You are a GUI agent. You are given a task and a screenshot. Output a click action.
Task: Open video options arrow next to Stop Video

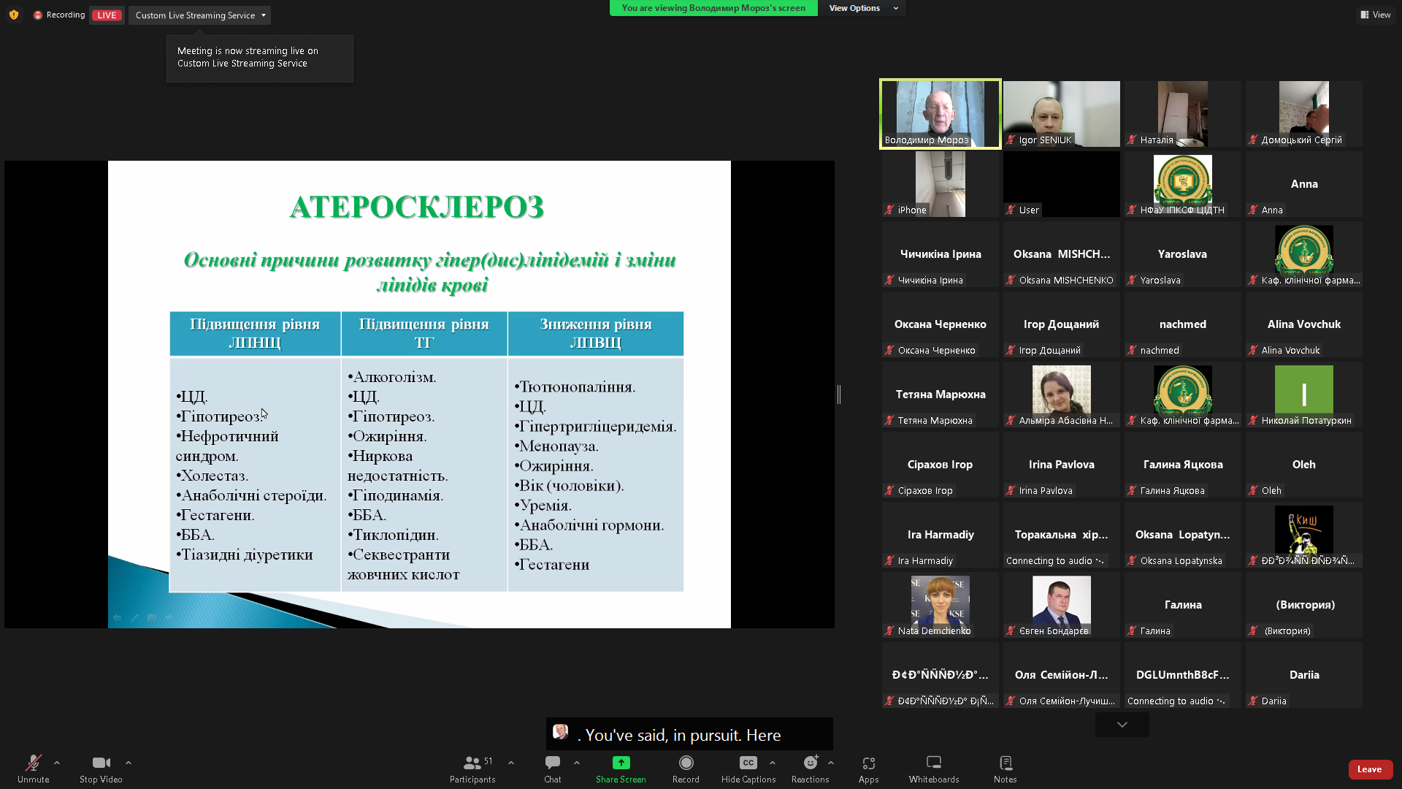(129, 763)
